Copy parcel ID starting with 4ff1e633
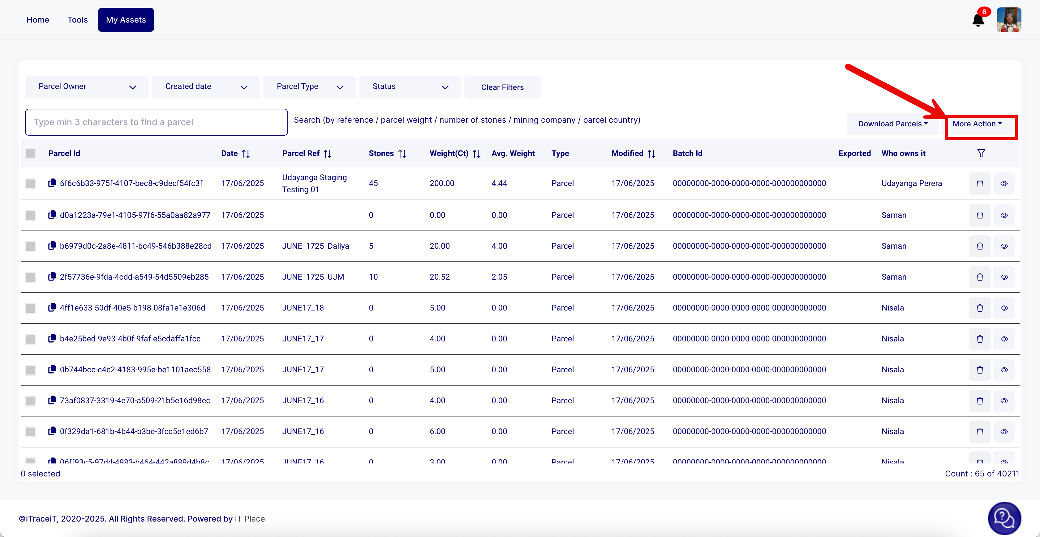This screenshot has width=1040, height=537. click(52, 308)
